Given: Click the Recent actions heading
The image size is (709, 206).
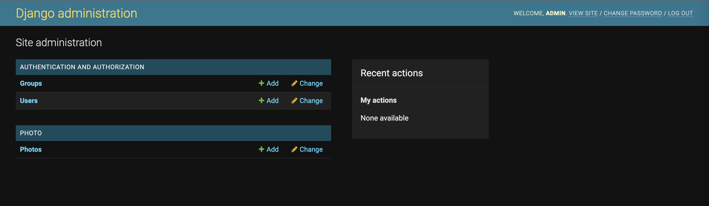Looking at the screenshot, I should (x=391, y=73).
